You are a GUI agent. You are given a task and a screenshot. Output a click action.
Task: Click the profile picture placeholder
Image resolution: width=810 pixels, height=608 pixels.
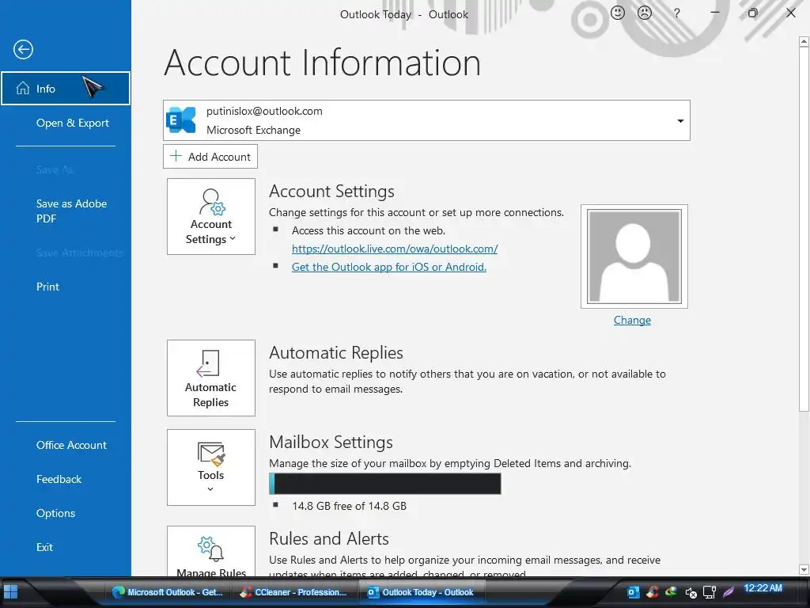point(634,256)
